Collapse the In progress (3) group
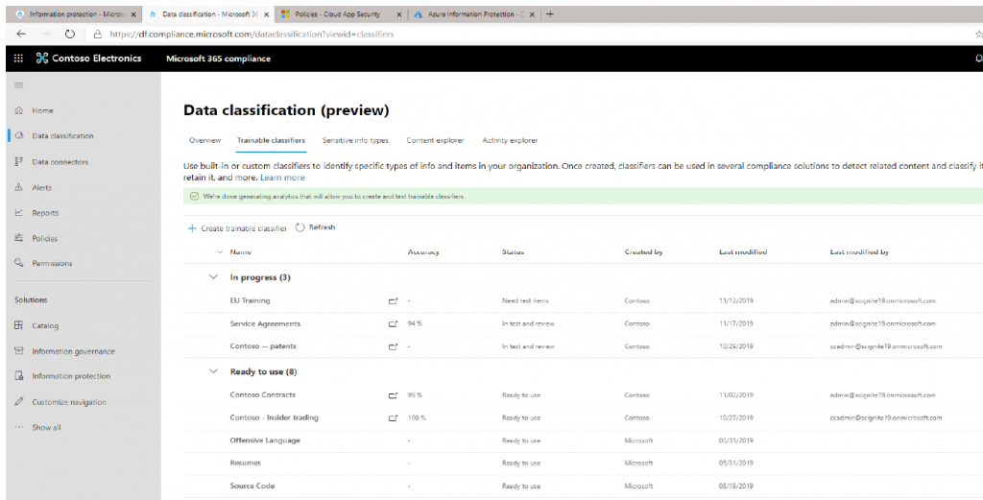 pyautogui.click(x=213, y=277)
